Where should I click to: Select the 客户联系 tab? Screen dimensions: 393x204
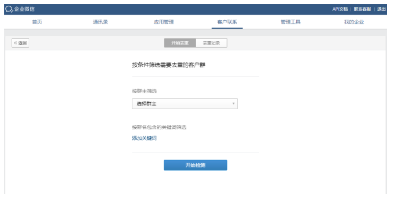point(227,22)
